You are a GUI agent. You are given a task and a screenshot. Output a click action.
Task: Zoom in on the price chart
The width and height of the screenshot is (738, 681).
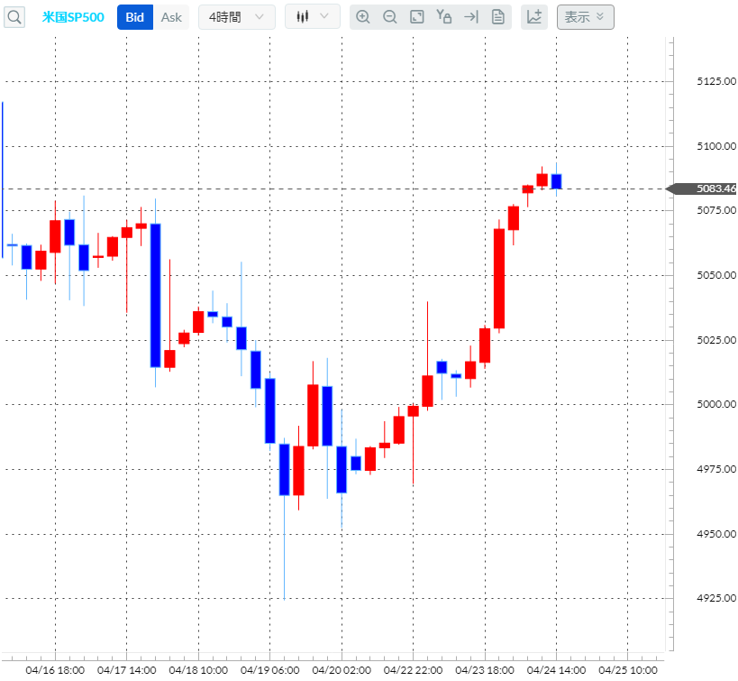tap(363, 16)
